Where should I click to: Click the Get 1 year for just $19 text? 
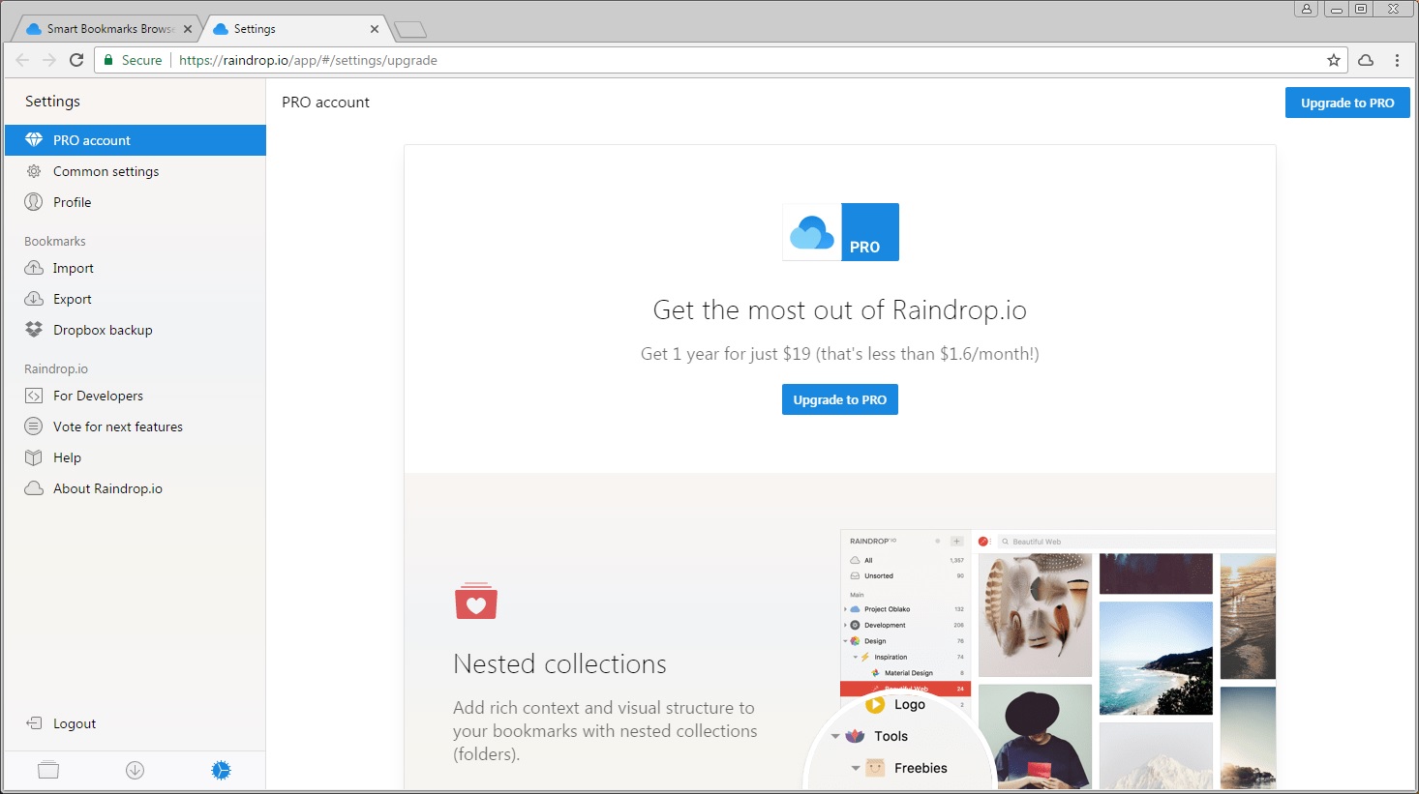pyautogui.click(x=840, y=354)
